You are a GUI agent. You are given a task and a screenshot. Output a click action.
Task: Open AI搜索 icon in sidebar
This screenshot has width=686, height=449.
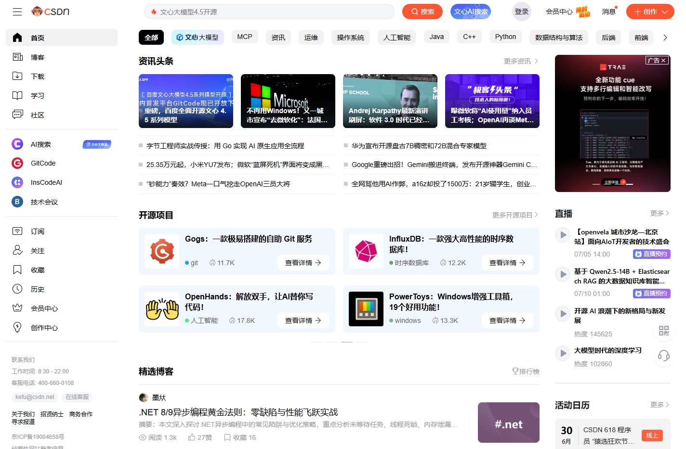coord(17,144)
